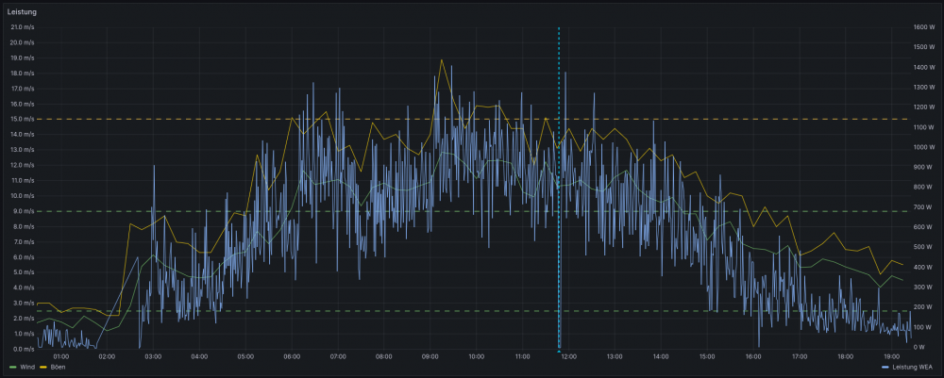This screenshot has height=378, width=944.
Task: Click the green Wind legend color swatch
Action: coord(12,368)
